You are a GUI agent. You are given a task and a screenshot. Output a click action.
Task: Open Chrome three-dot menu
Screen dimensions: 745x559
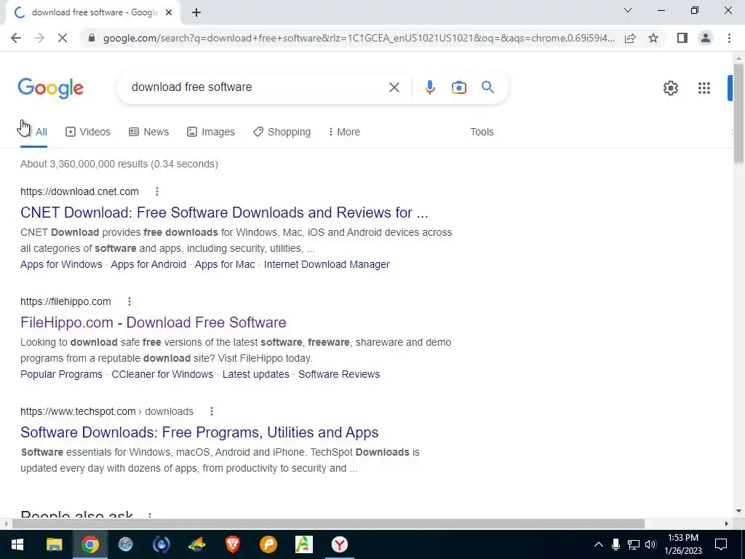click(729, 38)
